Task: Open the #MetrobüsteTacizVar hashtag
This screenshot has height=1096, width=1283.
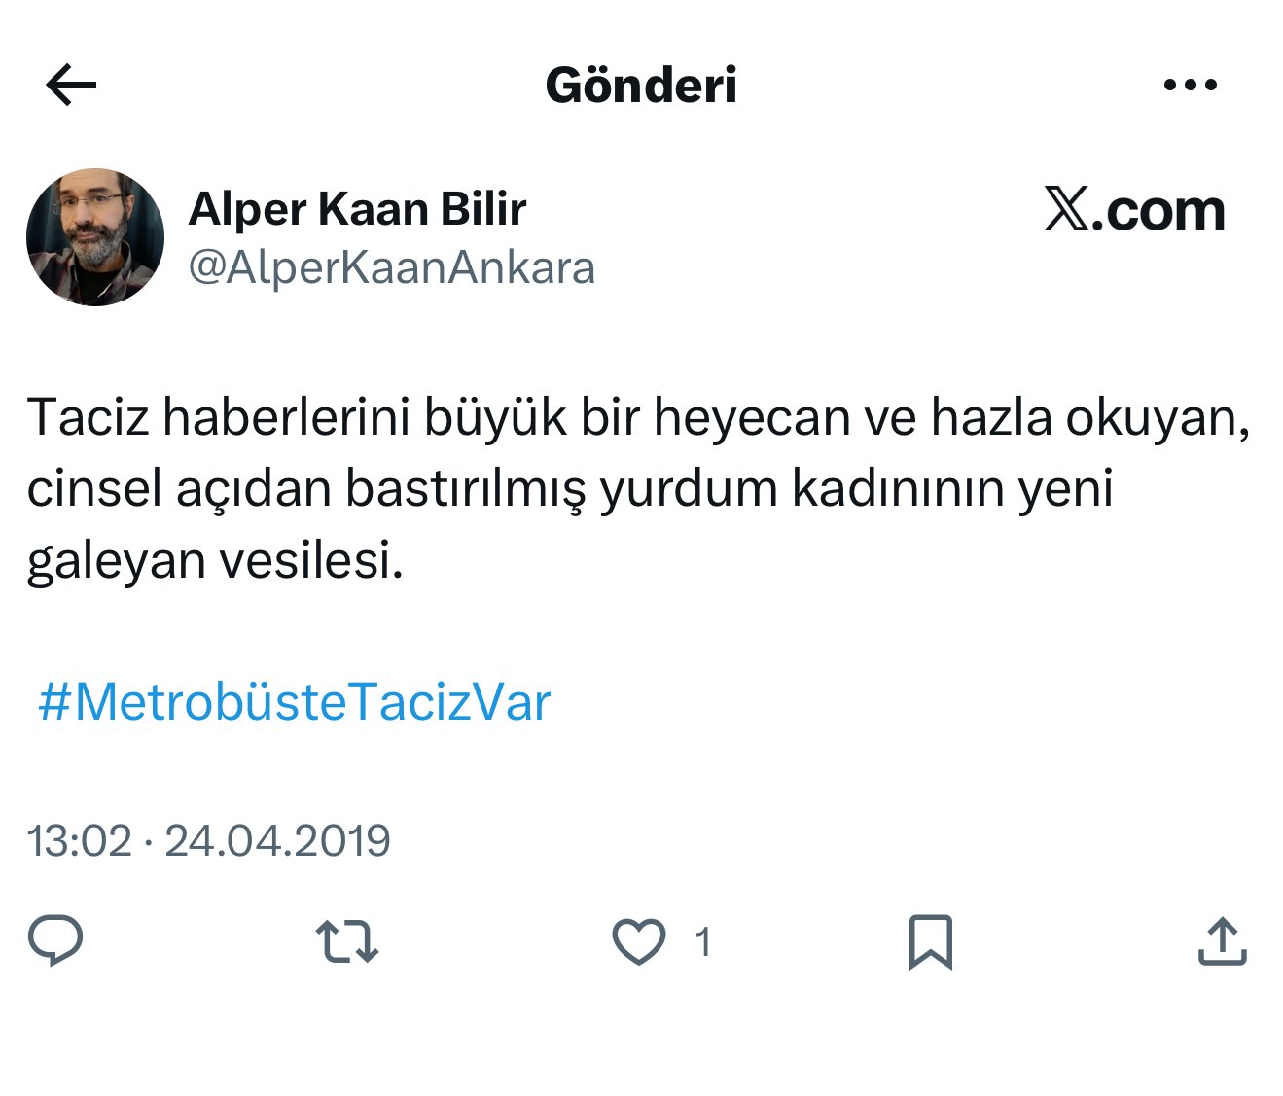Action: [294, 702]
